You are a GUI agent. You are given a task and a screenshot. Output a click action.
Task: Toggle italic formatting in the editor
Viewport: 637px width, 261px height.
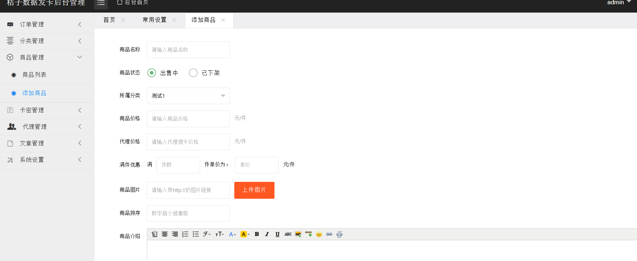pos(267,234)
